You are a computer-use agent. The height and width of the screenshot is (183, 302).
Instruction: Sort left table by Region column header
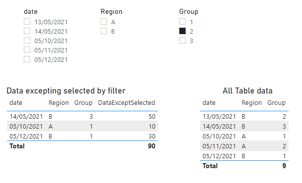pyautogui.click(x=58, y=103)
